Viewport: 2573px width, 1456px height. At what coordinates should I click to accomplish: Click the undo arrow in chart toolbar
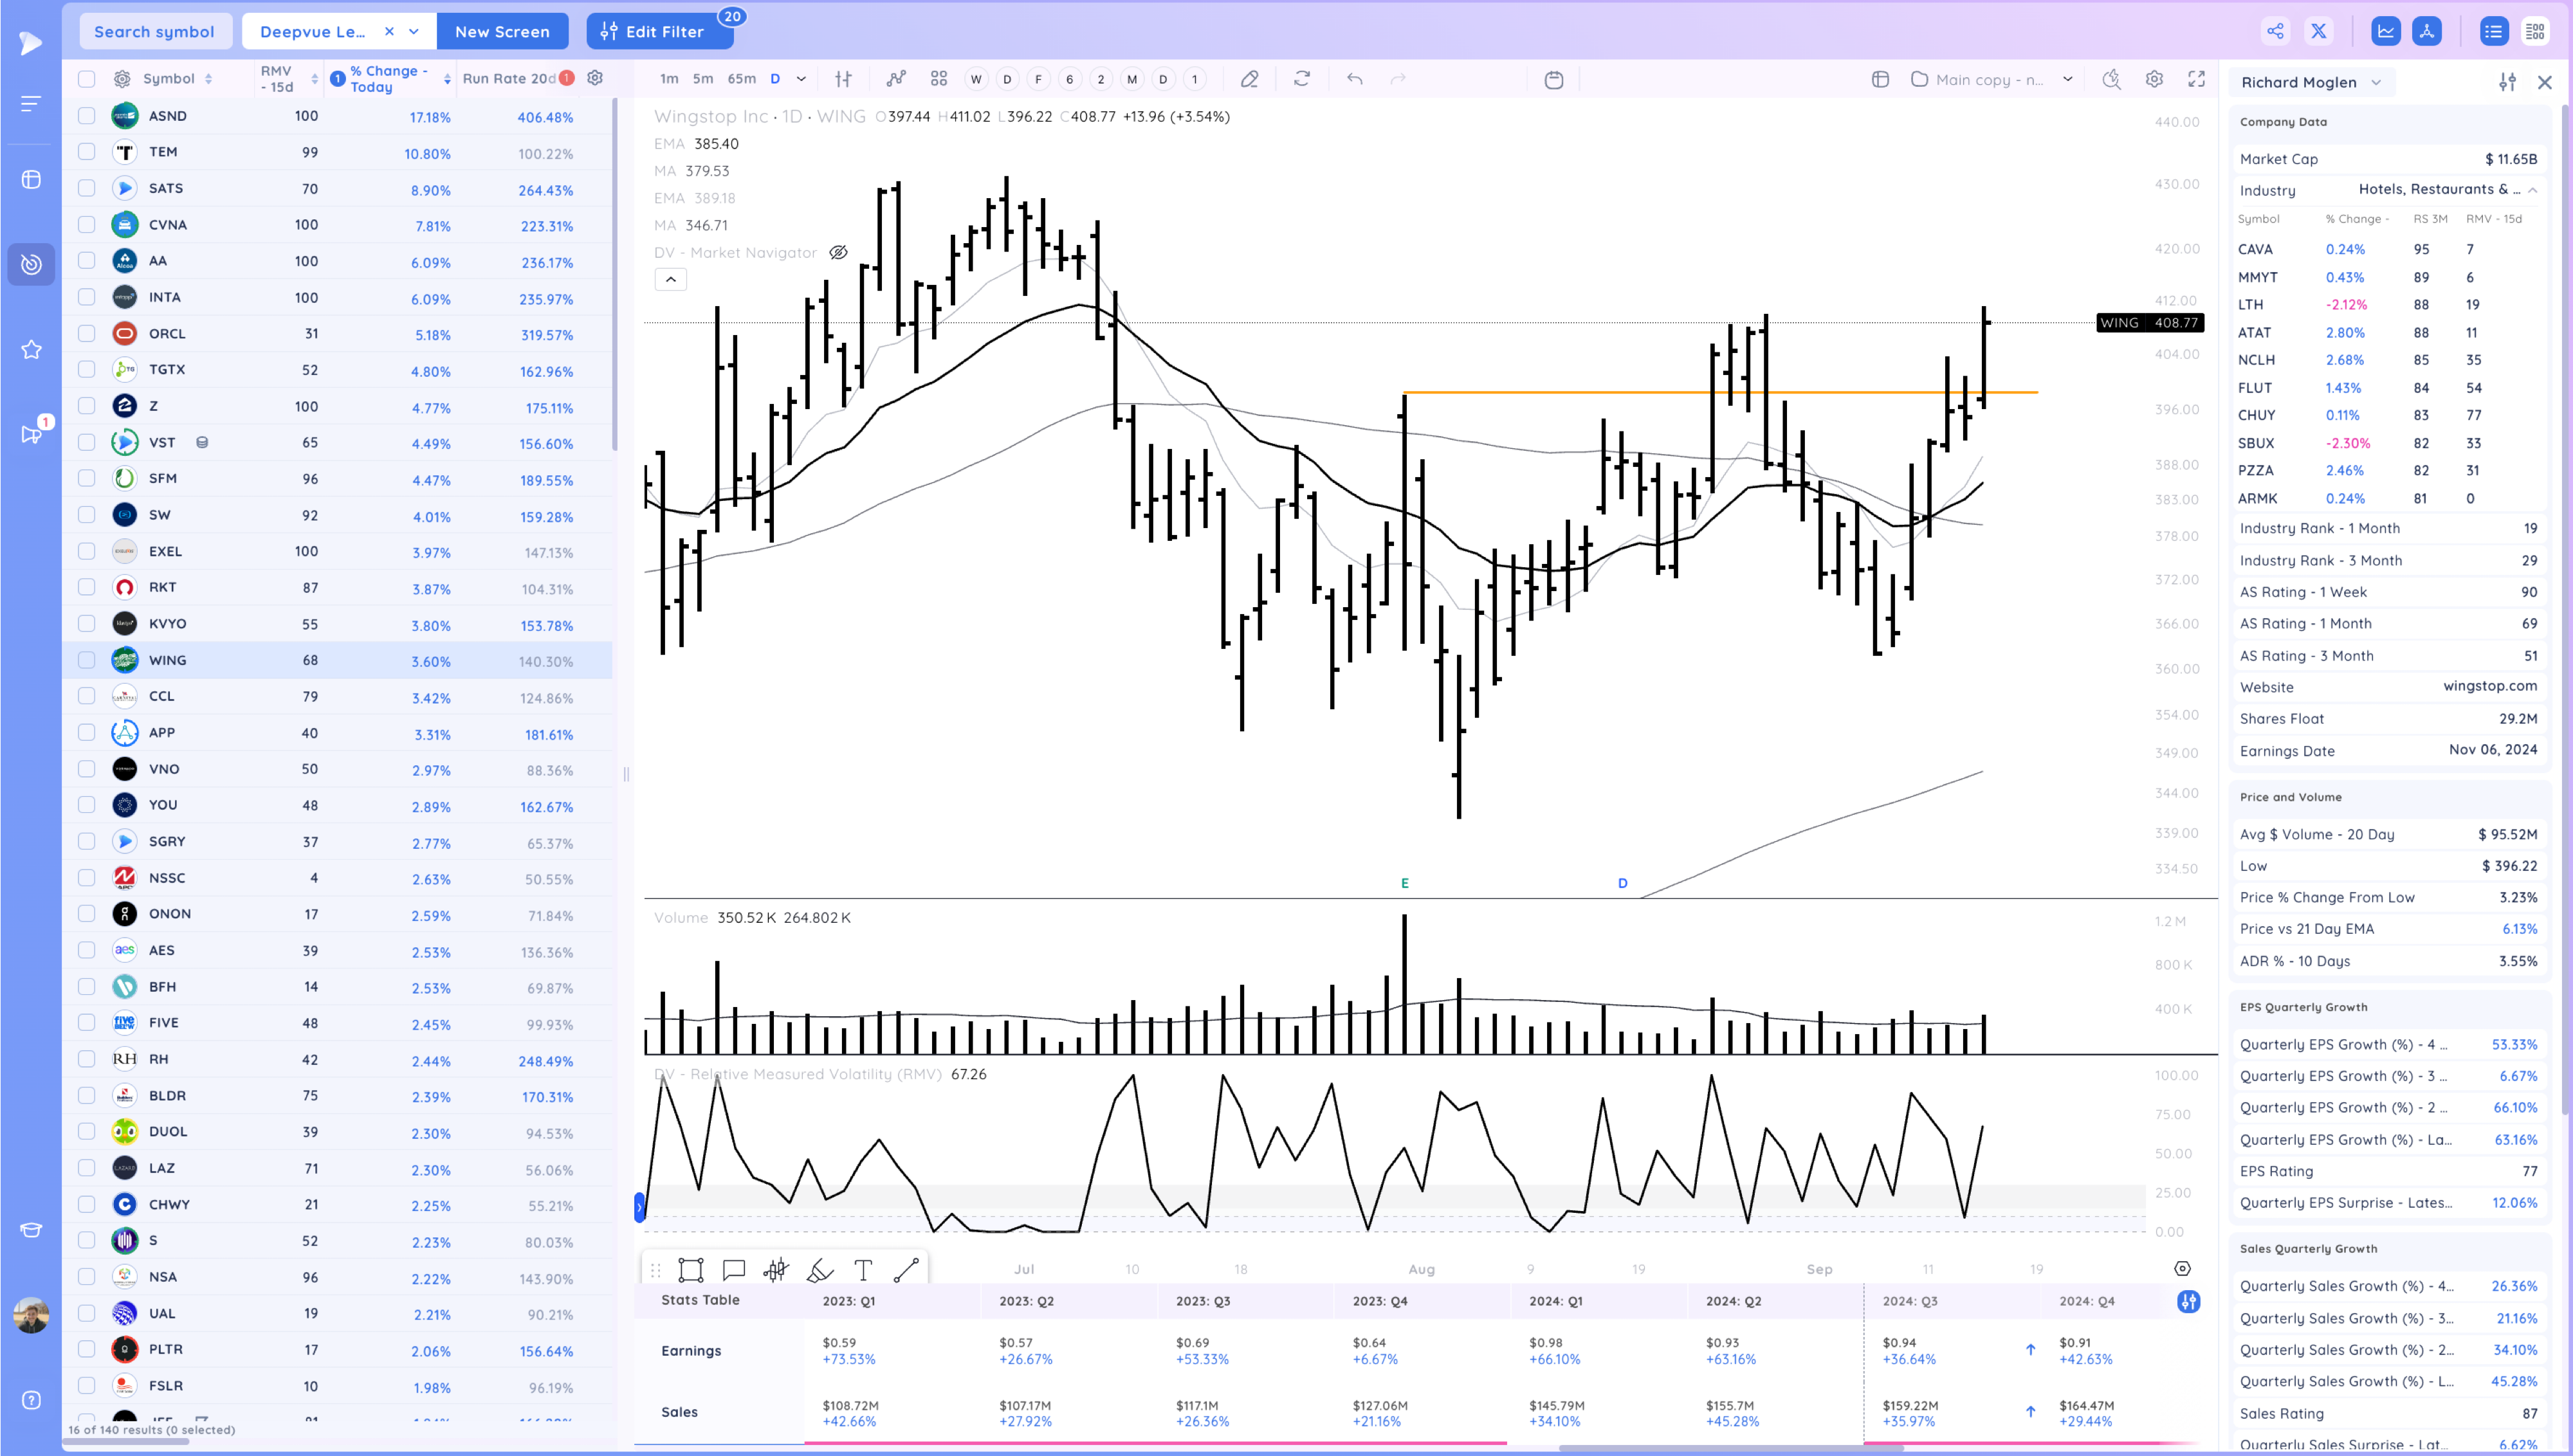(x=1354, y=79)
